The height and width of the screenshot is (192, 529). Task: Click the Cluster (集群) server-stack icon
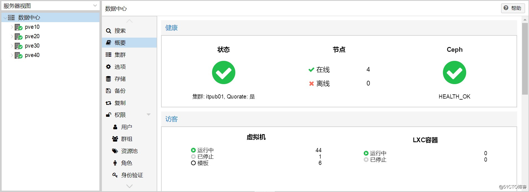[109, 55]
